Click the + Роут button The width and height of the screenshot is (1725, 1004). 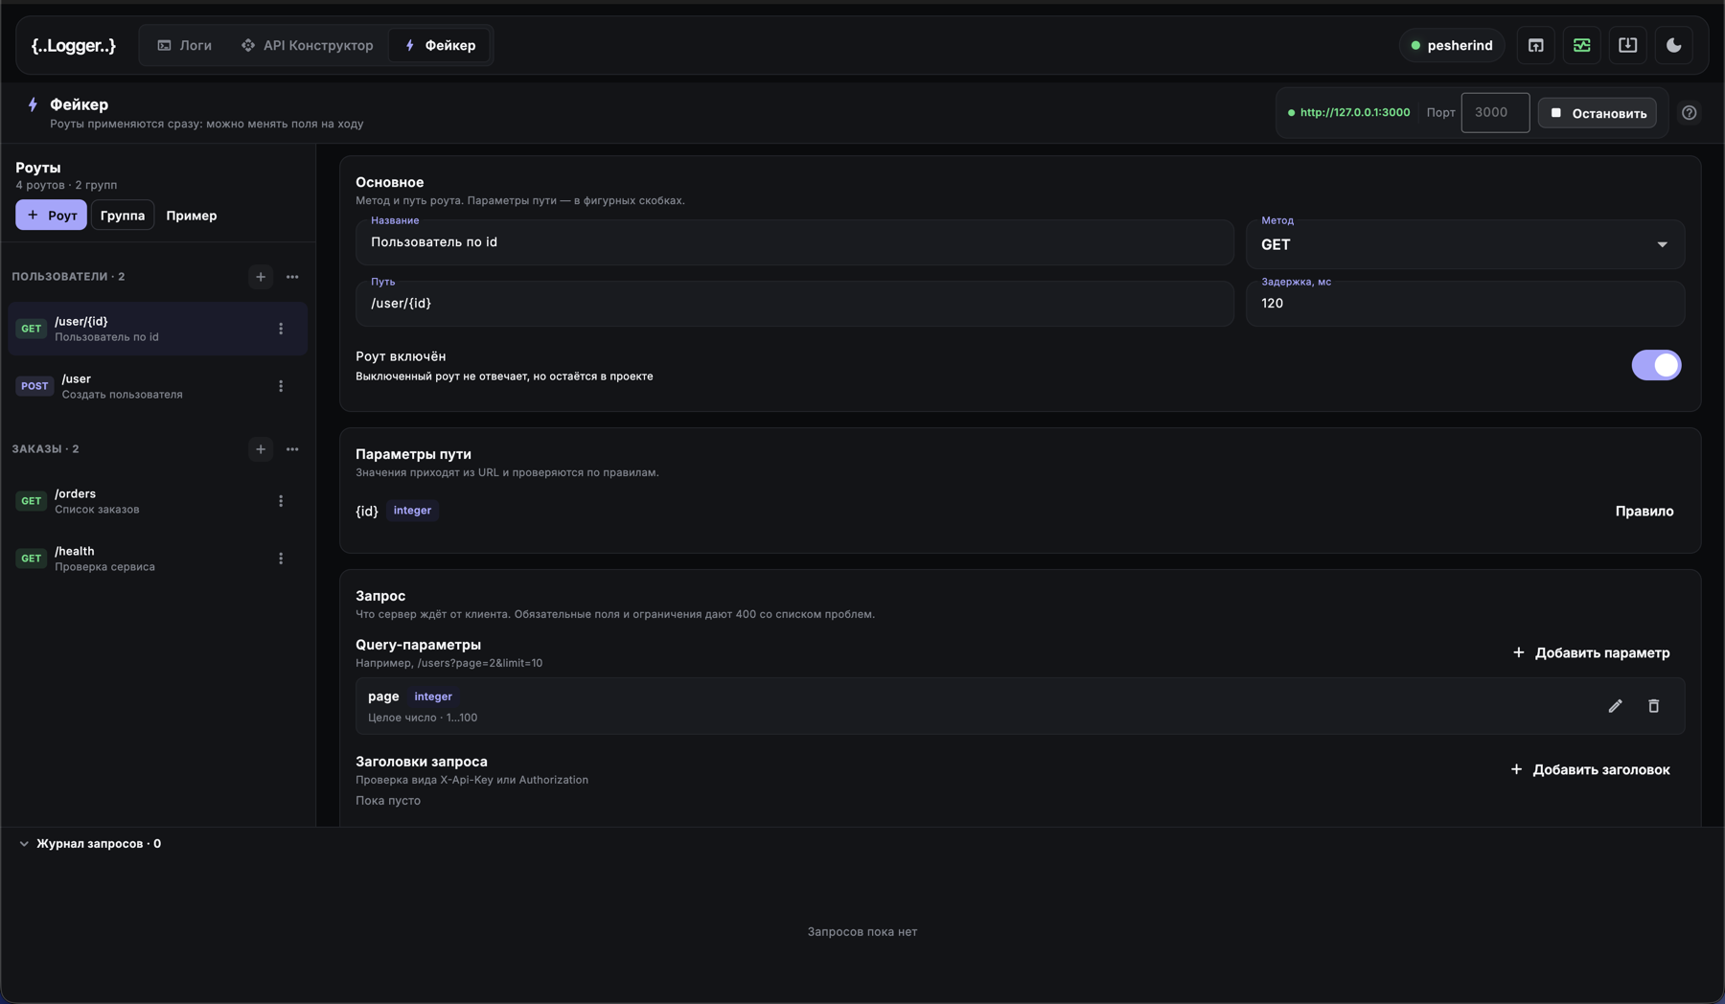pos(51,216)
